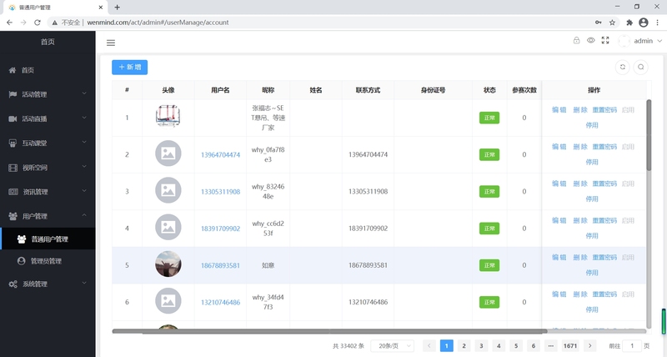This screenshot has height=357, width=667.
Task: Click the 互动课堂 sidebar icon
Action: pos(13,143)
